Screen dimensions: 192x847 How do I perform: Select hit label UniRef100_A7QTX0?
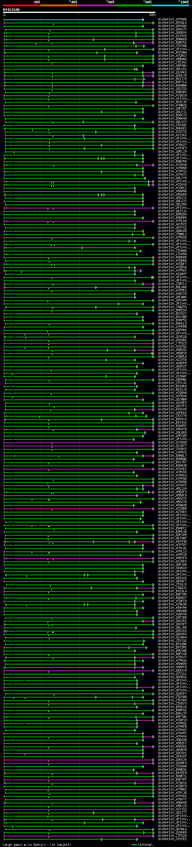[172, 132]
